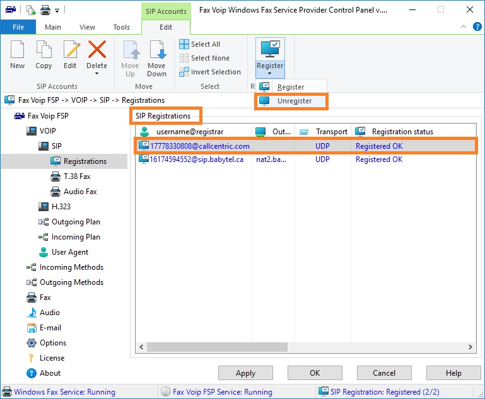Click the Apply button
This screenshot has height=399, width=485.
pyautogui.click(x=245, y=373)
